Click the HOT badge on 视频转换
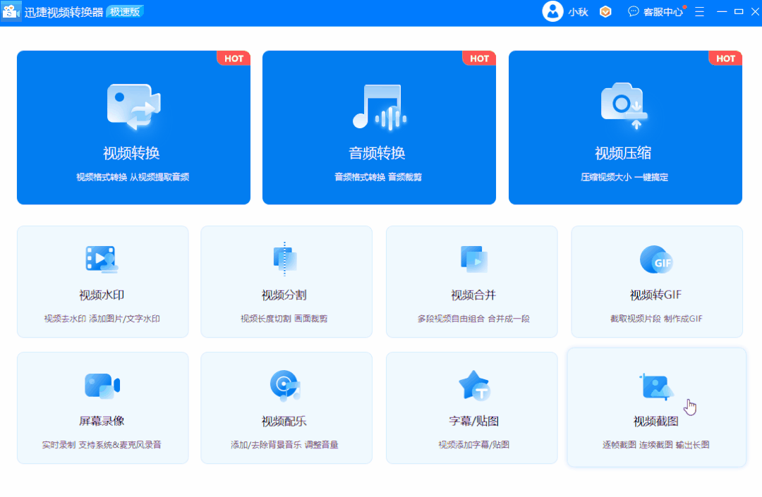This screenshot has height=497, width=762. (x=234, y=59)
